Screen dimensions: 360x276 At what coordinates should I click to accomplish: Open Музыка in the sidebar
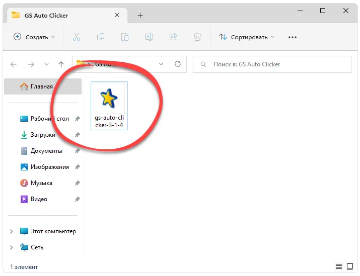coord(36,182)
